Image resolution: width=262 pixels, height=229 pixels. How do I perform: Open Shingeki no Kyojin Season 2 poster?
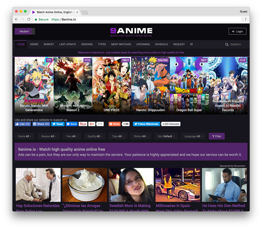tap(73, 86)
